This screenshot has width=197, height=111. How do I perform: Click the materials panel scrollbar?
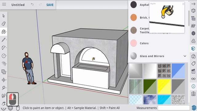tap(189, 18)
